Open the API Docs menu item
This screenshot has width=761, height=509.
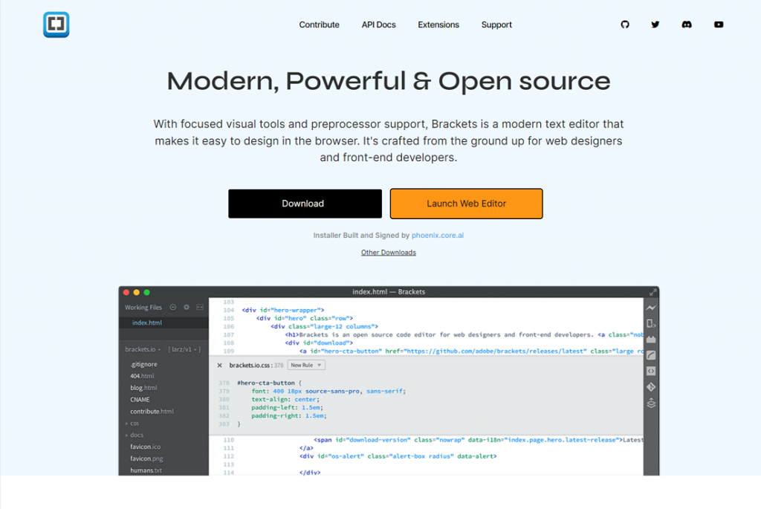pos(378,25)
